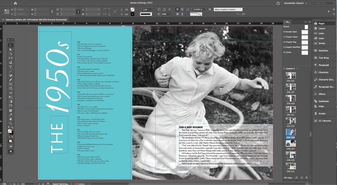Select the Johnson_InkPaint document tab
Screen dimensions: 337x185
click(36, 19)
